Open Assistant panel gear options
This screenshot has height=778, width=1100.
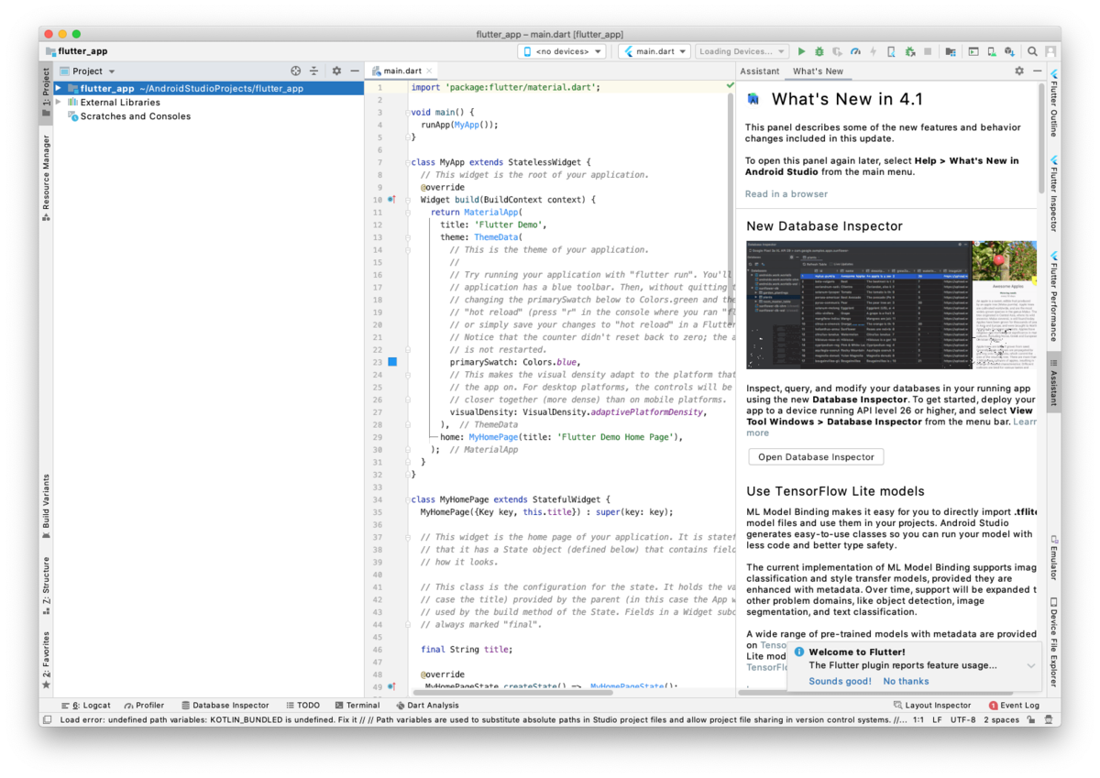pos(1019,71)
